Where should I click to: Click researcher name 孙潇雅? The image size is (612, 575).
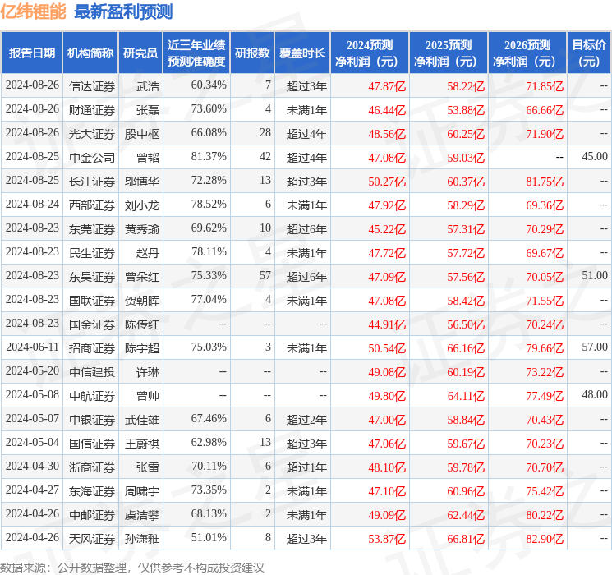click(141, 539)
